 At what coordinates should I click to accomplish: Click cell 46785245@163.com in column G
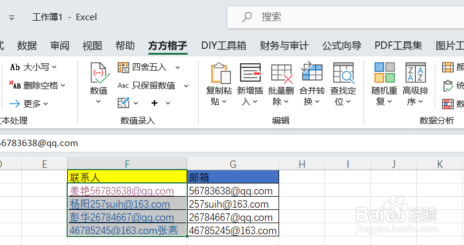pos(233,230)
